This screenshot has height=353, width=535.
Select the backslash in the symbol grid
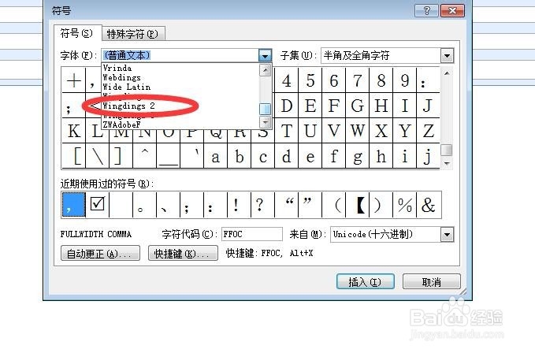coord(98,156)
